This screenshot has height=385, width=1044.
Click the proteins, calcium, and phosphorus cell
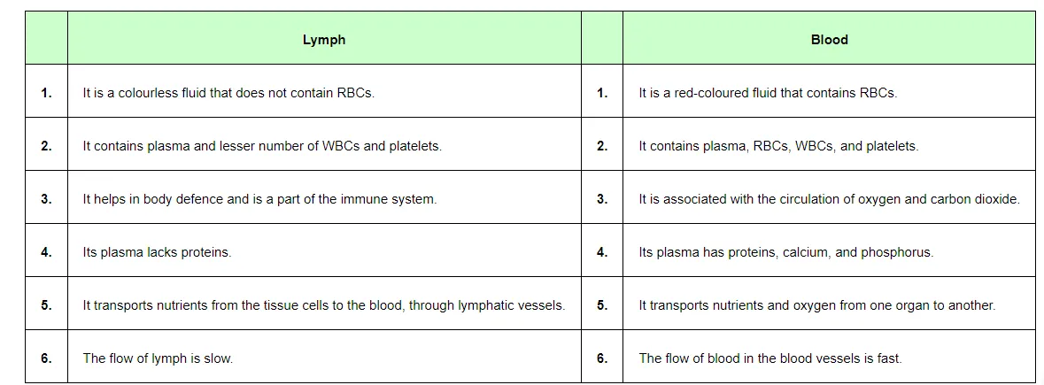785,252
